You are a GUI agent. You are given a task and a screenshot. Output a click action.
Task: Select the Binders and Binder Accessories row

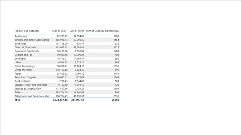67,40
